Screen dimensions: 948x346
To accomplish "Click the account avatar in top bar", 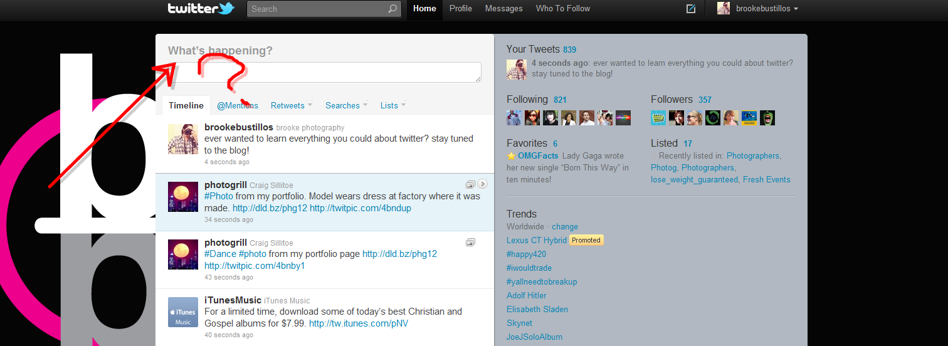I will click(x=724, y=9).
